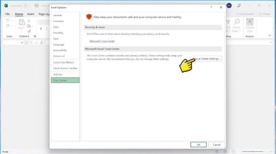Image resolution: width=276 pixels, height=154 pixels.
Task: Click the Undo icon in ribbon
Action: pos(8,21)
